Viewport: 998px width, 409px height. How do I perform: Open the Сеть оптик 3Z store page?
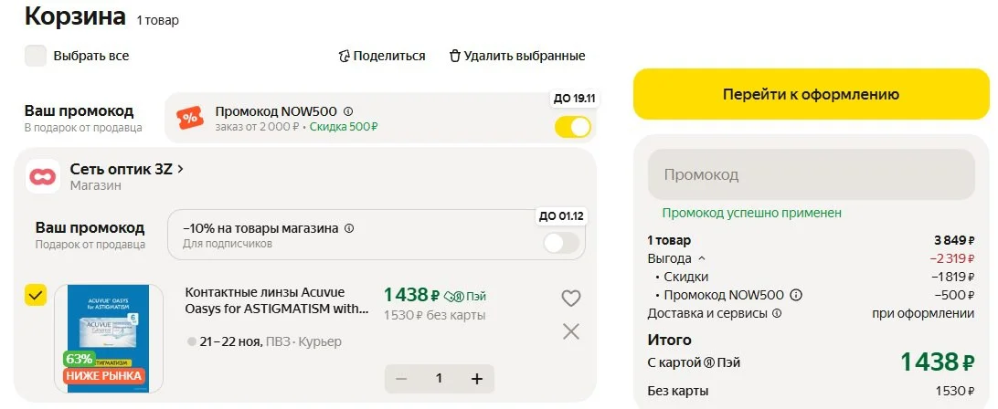[127, 169]
